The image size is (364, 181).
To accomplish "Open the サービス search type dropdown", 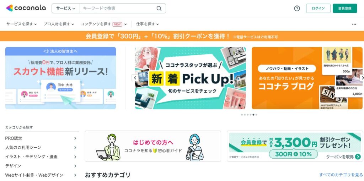I will coord(66,9).
